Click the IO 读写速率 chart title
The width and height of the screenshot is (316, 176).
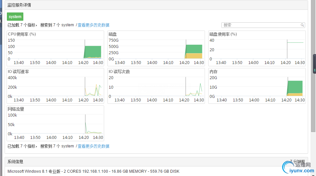coord(18,72)
